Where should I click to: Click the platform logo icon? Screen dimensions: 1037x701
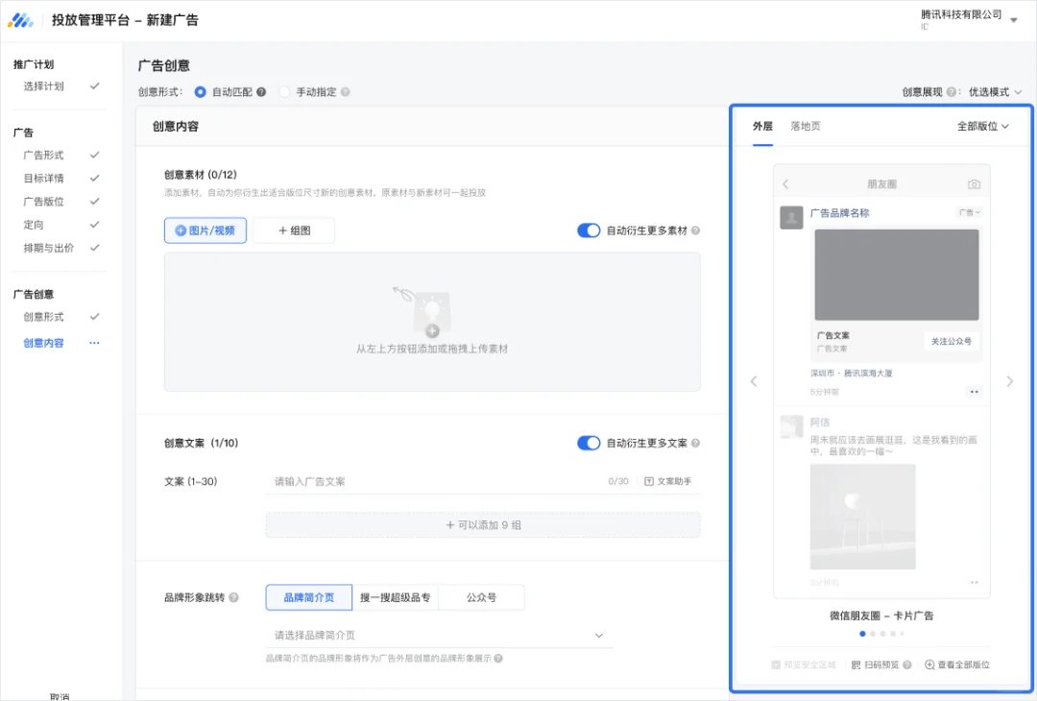(x=20, y=20)
